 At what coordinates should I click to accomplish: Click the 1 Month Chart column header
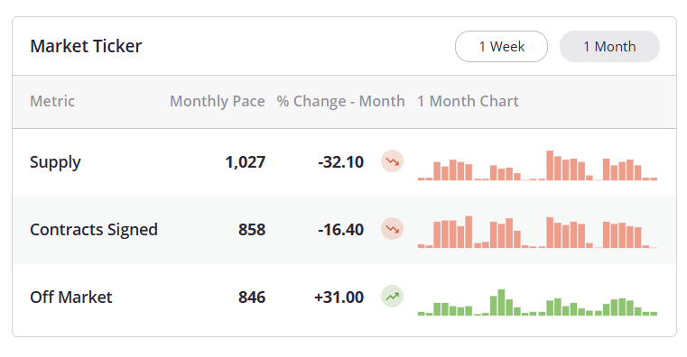(x=468, y=101)
